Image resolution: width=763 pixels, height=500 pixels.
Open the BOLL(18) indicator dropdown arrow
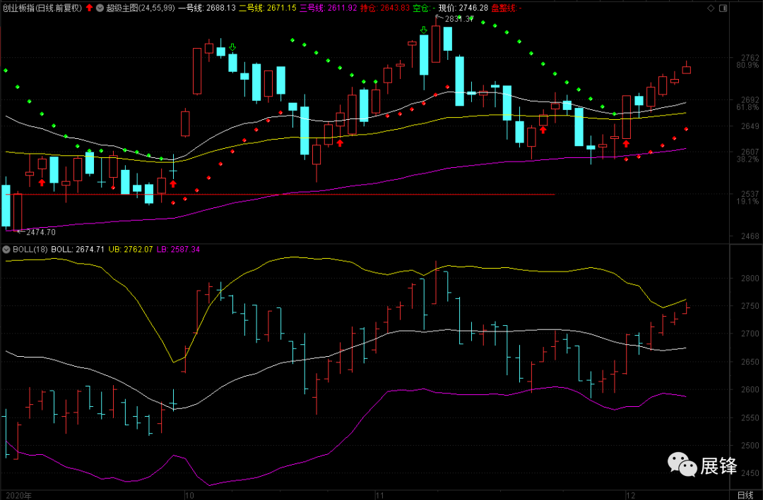pyautogui.click(x=6, y=249)
